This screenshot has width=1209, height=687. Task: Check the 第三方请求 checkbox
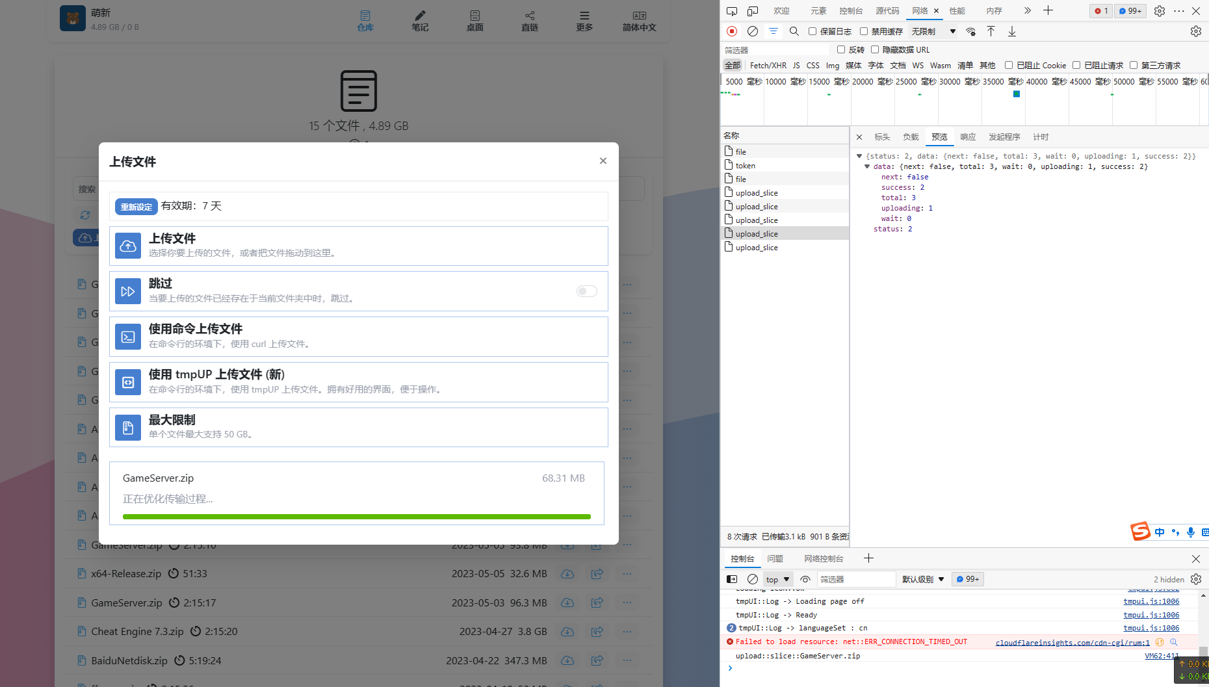(x=1134, y=65)
